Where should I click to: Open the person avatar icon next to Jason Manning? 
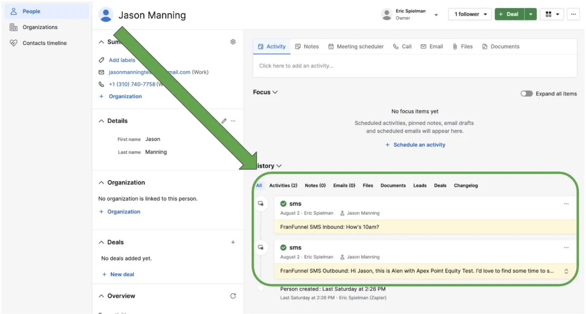[106, 15]
